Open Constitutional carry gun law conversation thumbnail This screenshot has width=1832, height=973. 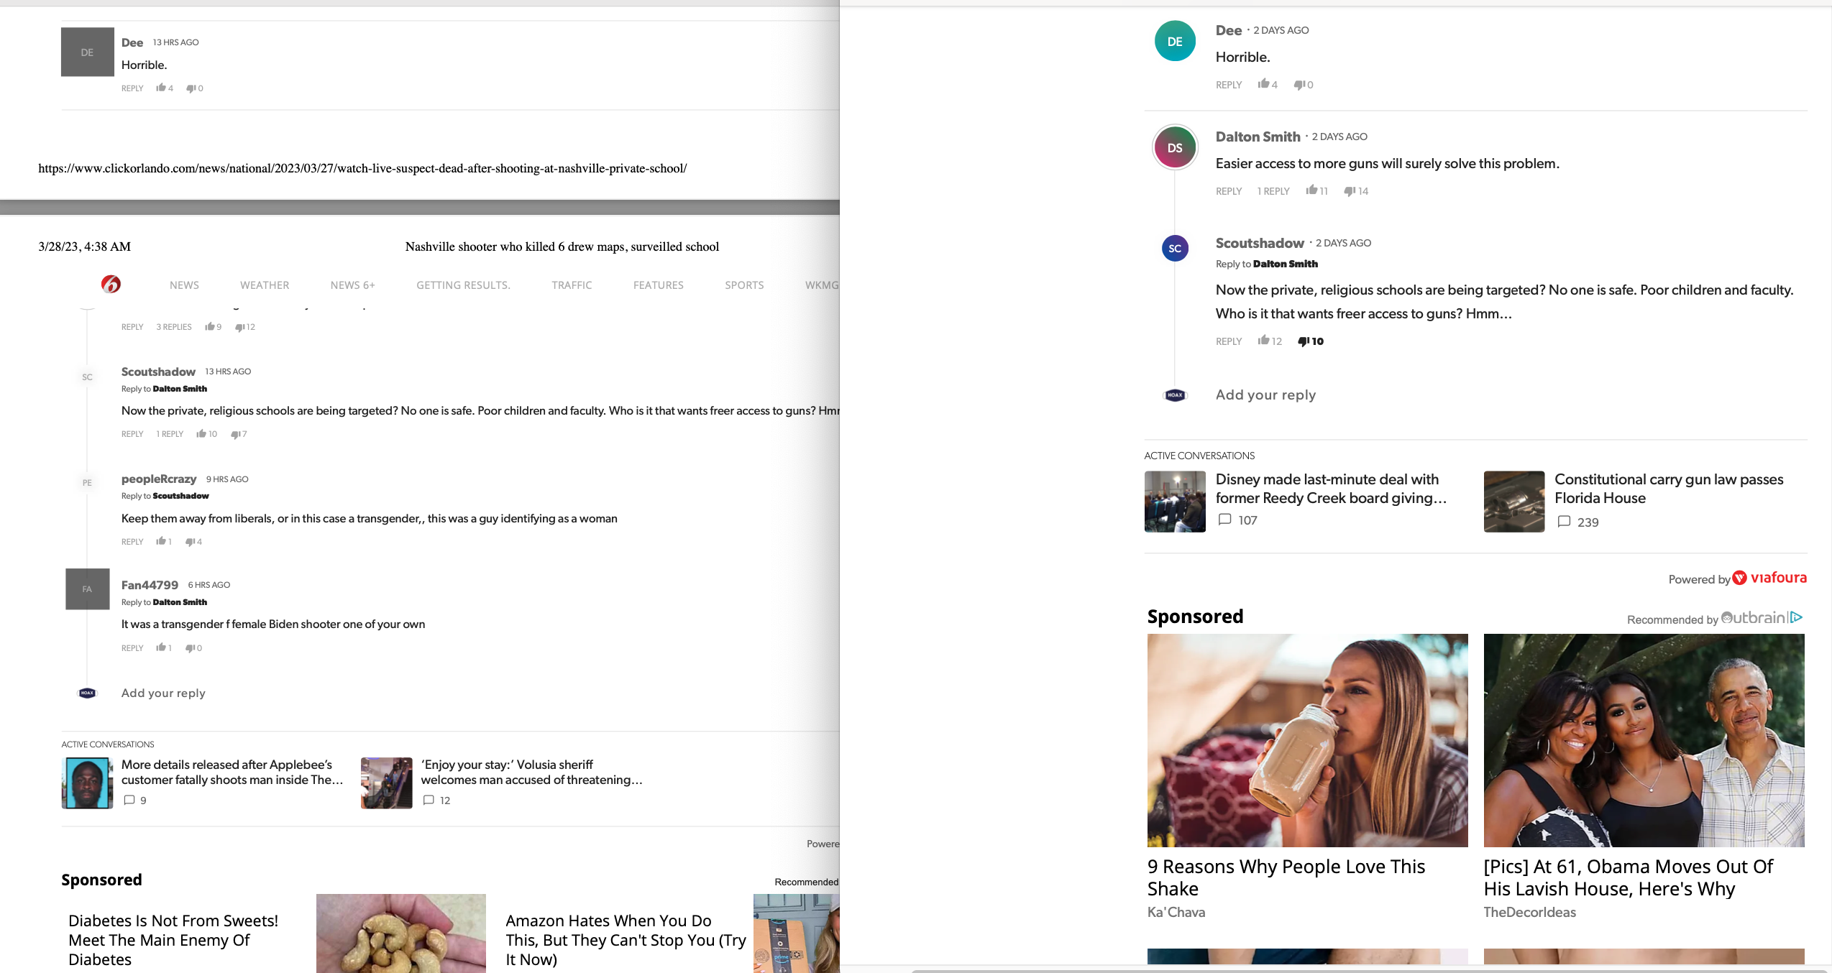point(1513,502)
